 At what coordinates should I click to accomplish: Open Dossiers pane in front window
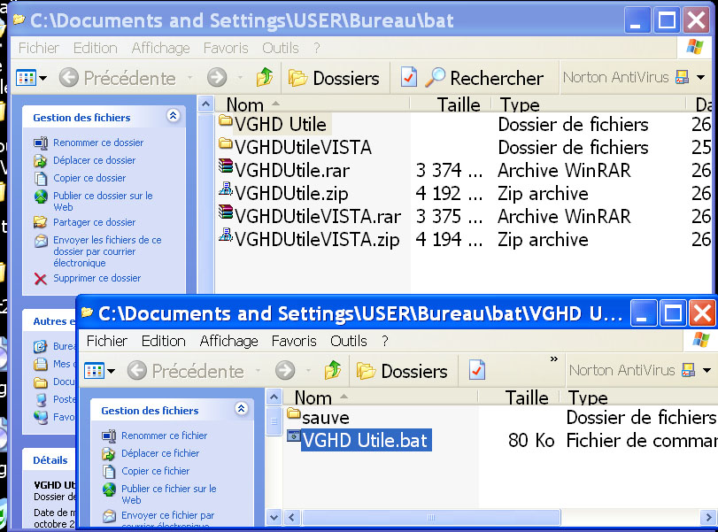click(333, 78)
